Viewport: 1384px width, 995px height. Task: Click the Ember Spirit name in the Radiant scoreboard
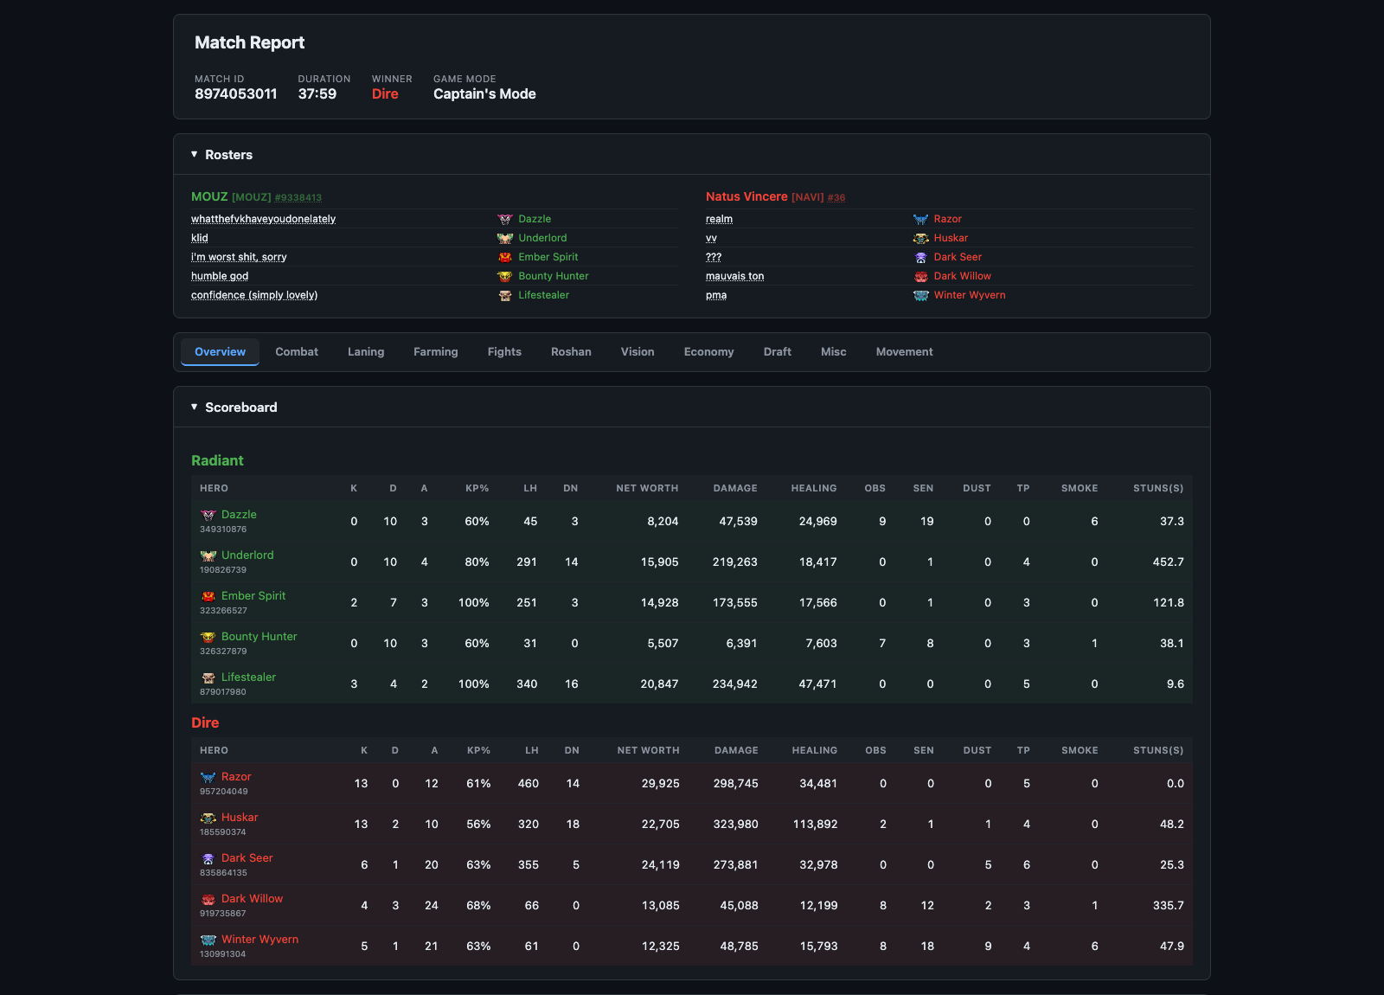tap(253, 596)
